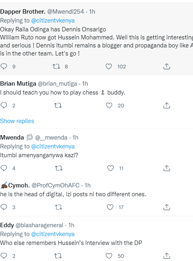Image resolution: width=193 pixels, height=261 pixels.
Task: Retweet Brian Mutiga's chess tweet
Action: click(x=58, y=105)
